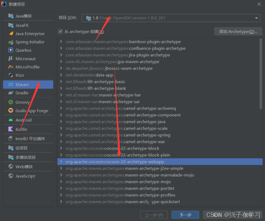Click 添加 Archetype button

(238, 32)
